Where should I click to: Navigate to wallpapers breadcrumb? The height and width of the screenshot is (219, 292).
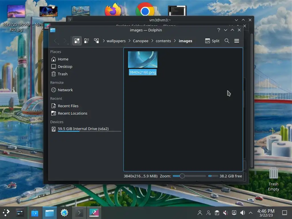(116, 41)
